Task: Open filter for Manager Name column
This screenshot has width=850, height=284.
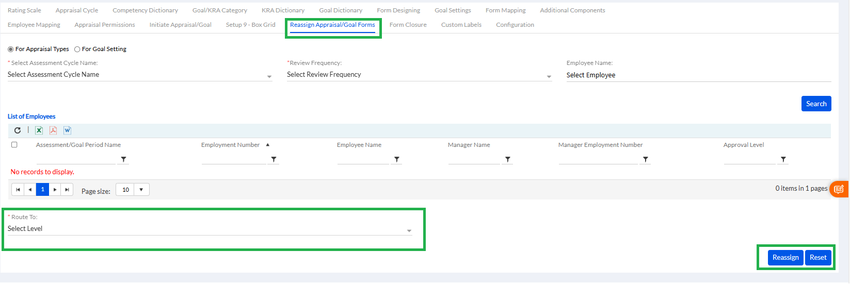Action: pos(508,159)
